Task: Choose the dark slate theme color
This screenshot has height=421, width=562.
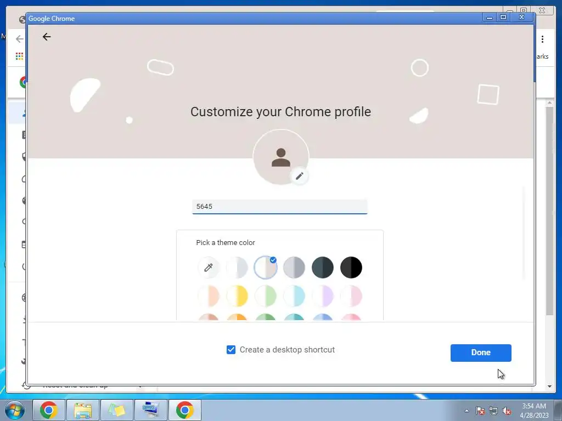Action: pos(323,268)
